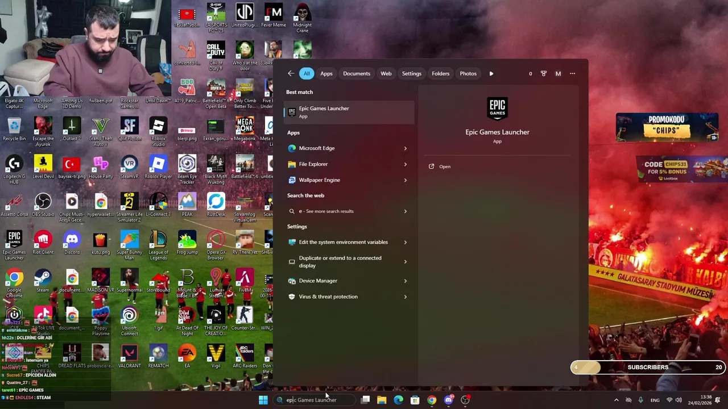Open OBS Studio from the taskbar

pos(465,400)
